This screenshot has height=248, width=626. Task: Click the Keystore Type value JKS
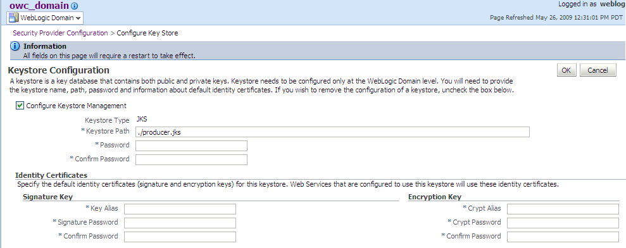pyautogui.click(x=142, y=118)
